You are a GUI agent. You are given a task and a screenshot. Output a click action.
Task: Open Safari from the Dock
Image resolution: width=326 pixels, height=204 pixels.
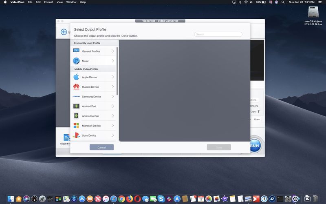pyautogui.click(x=114, y=199)
